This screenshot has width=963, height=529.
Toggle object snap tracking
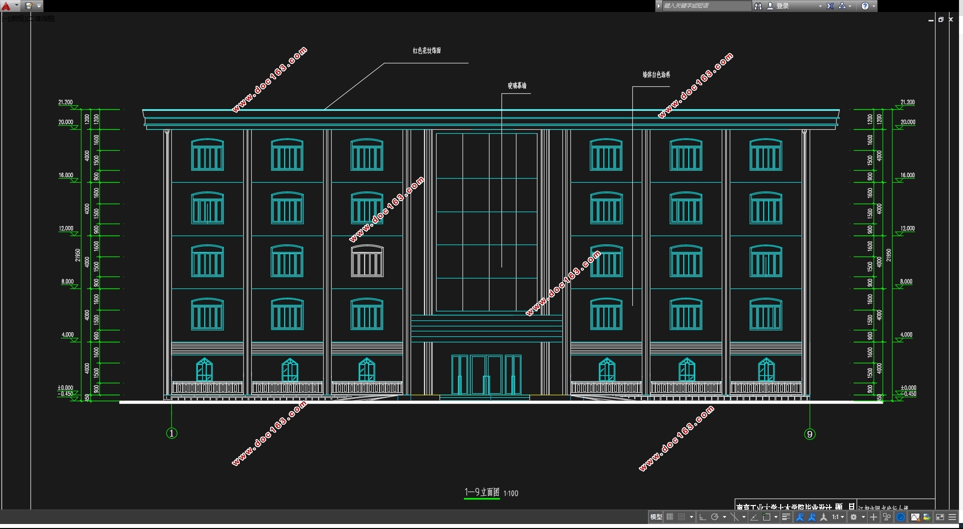754,517
